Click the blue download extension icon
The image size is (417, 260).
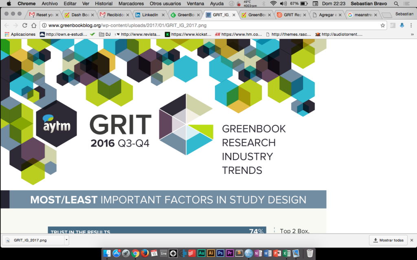[402, 26]
